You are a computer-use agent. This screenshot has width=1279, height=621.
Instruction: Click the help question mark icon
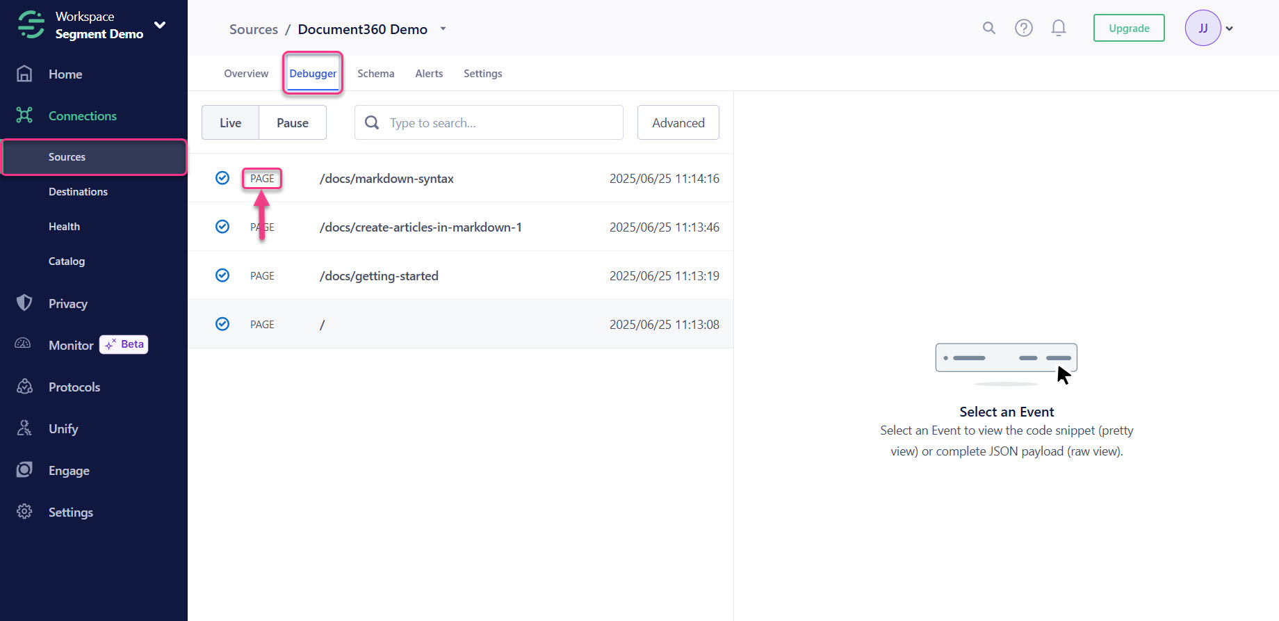click(x=1024, y=28)
